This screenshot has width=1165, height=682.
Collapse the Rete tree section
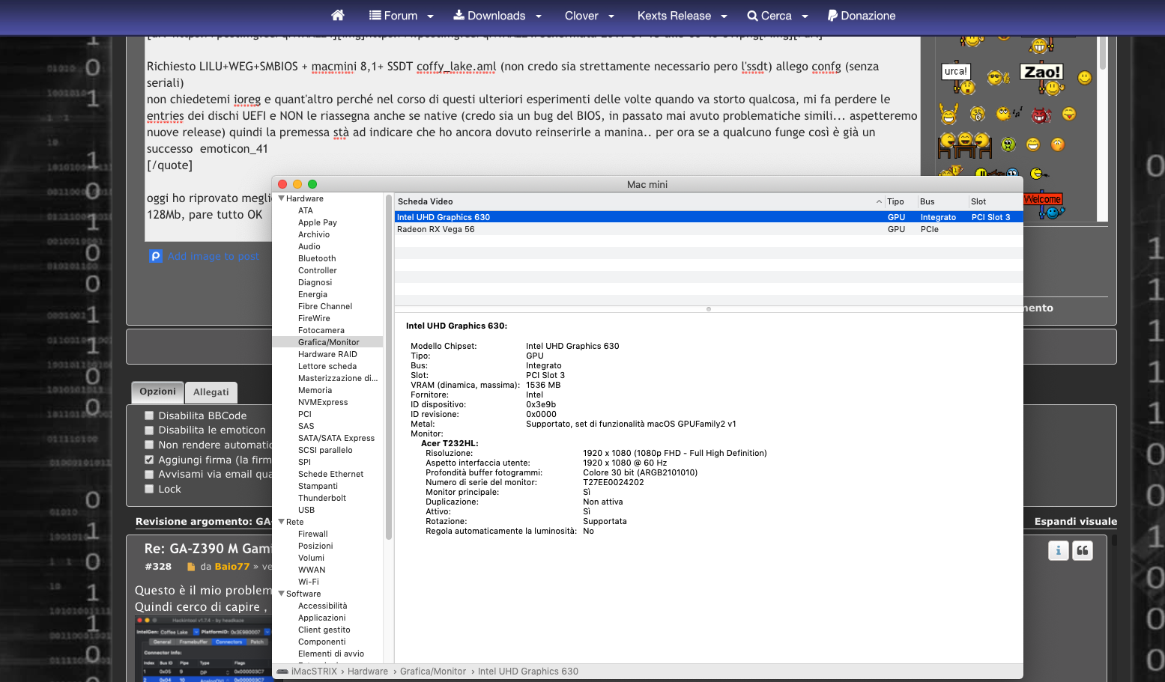pyautogui.click(x=282, y=522)
